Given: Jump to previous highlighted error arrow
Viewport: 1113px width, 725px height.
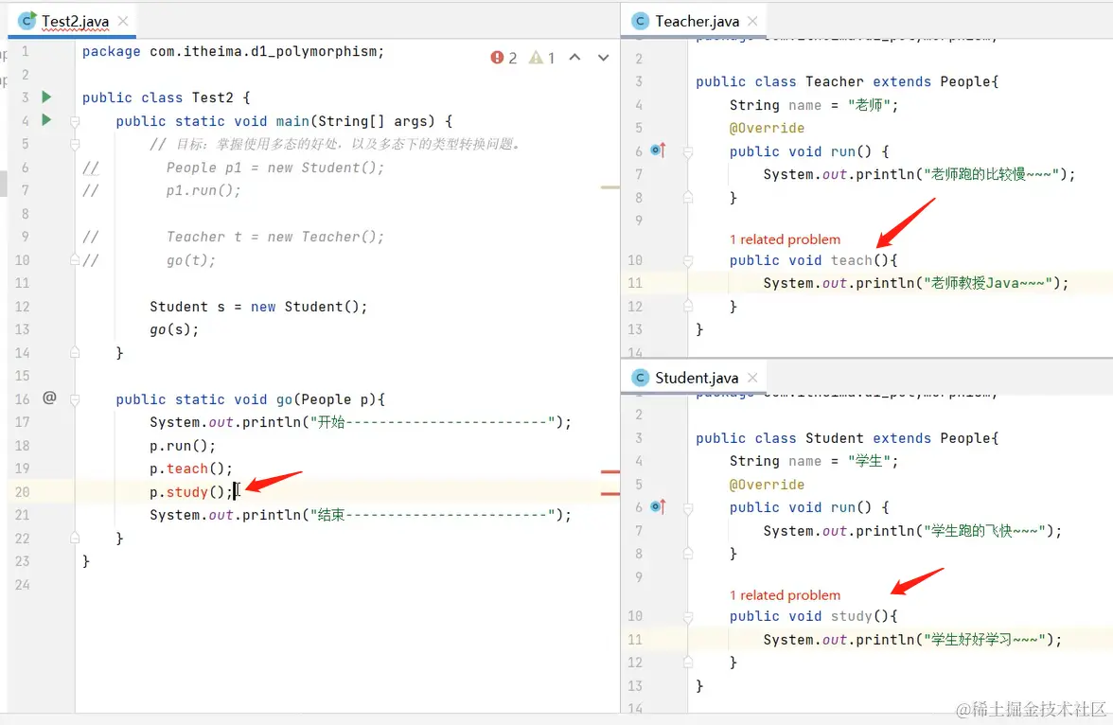Looking at the screenshot, I should pos(574,58).
